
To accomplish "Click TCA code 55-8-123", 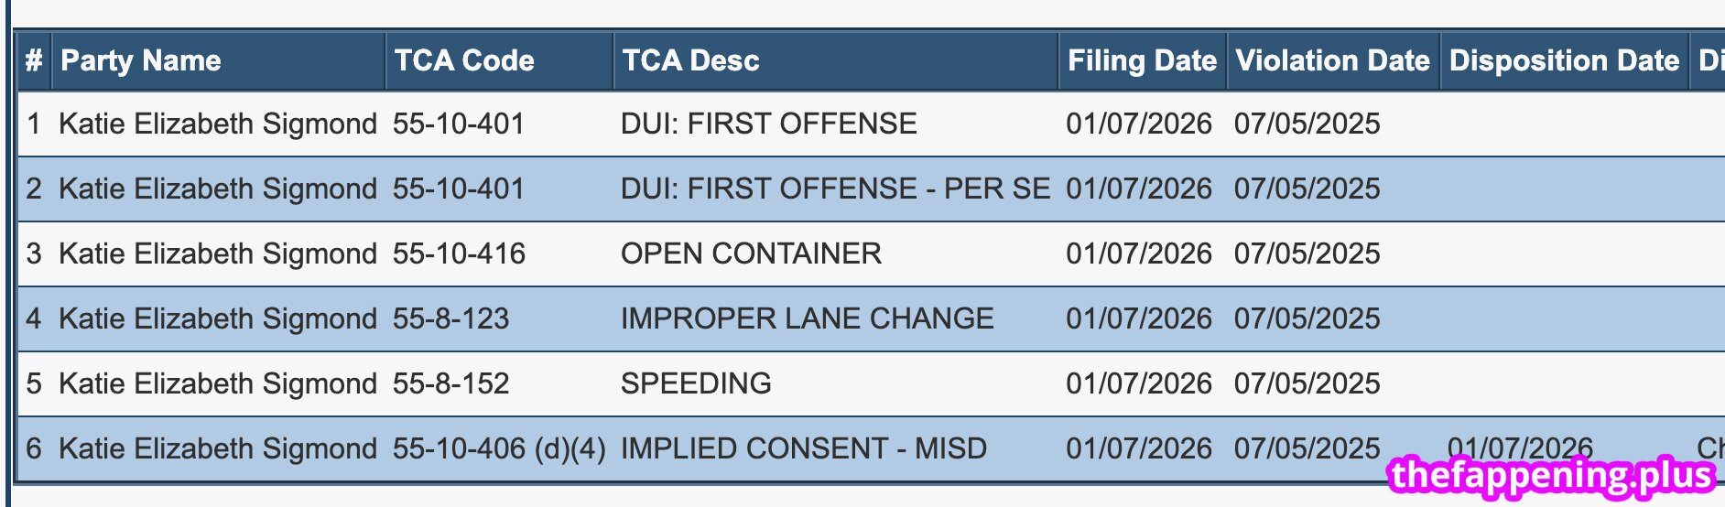I will pos(450,318).
